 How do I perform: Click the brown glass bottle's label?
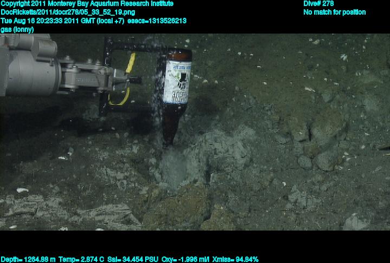[x=176, y=82]
